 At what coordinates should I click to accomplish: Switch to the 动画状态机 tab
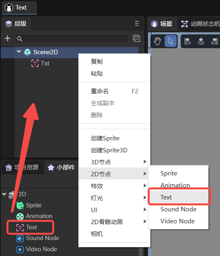(x=201, y=24)
